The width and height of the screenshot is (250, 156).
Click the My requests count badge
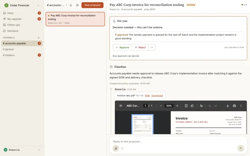39,19
